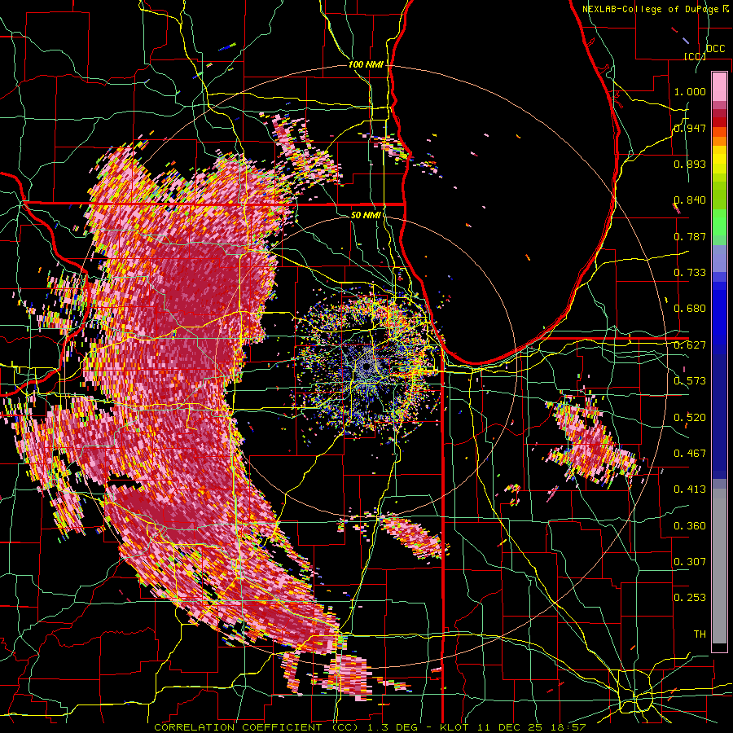Pick the bright green color bar segment
The image size is (733, 733).
coord(719,222)
